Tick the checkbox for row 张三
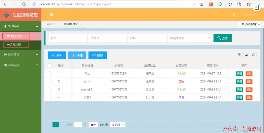Image resolution: width=264 pixels, height=133 pixels. 50,73
